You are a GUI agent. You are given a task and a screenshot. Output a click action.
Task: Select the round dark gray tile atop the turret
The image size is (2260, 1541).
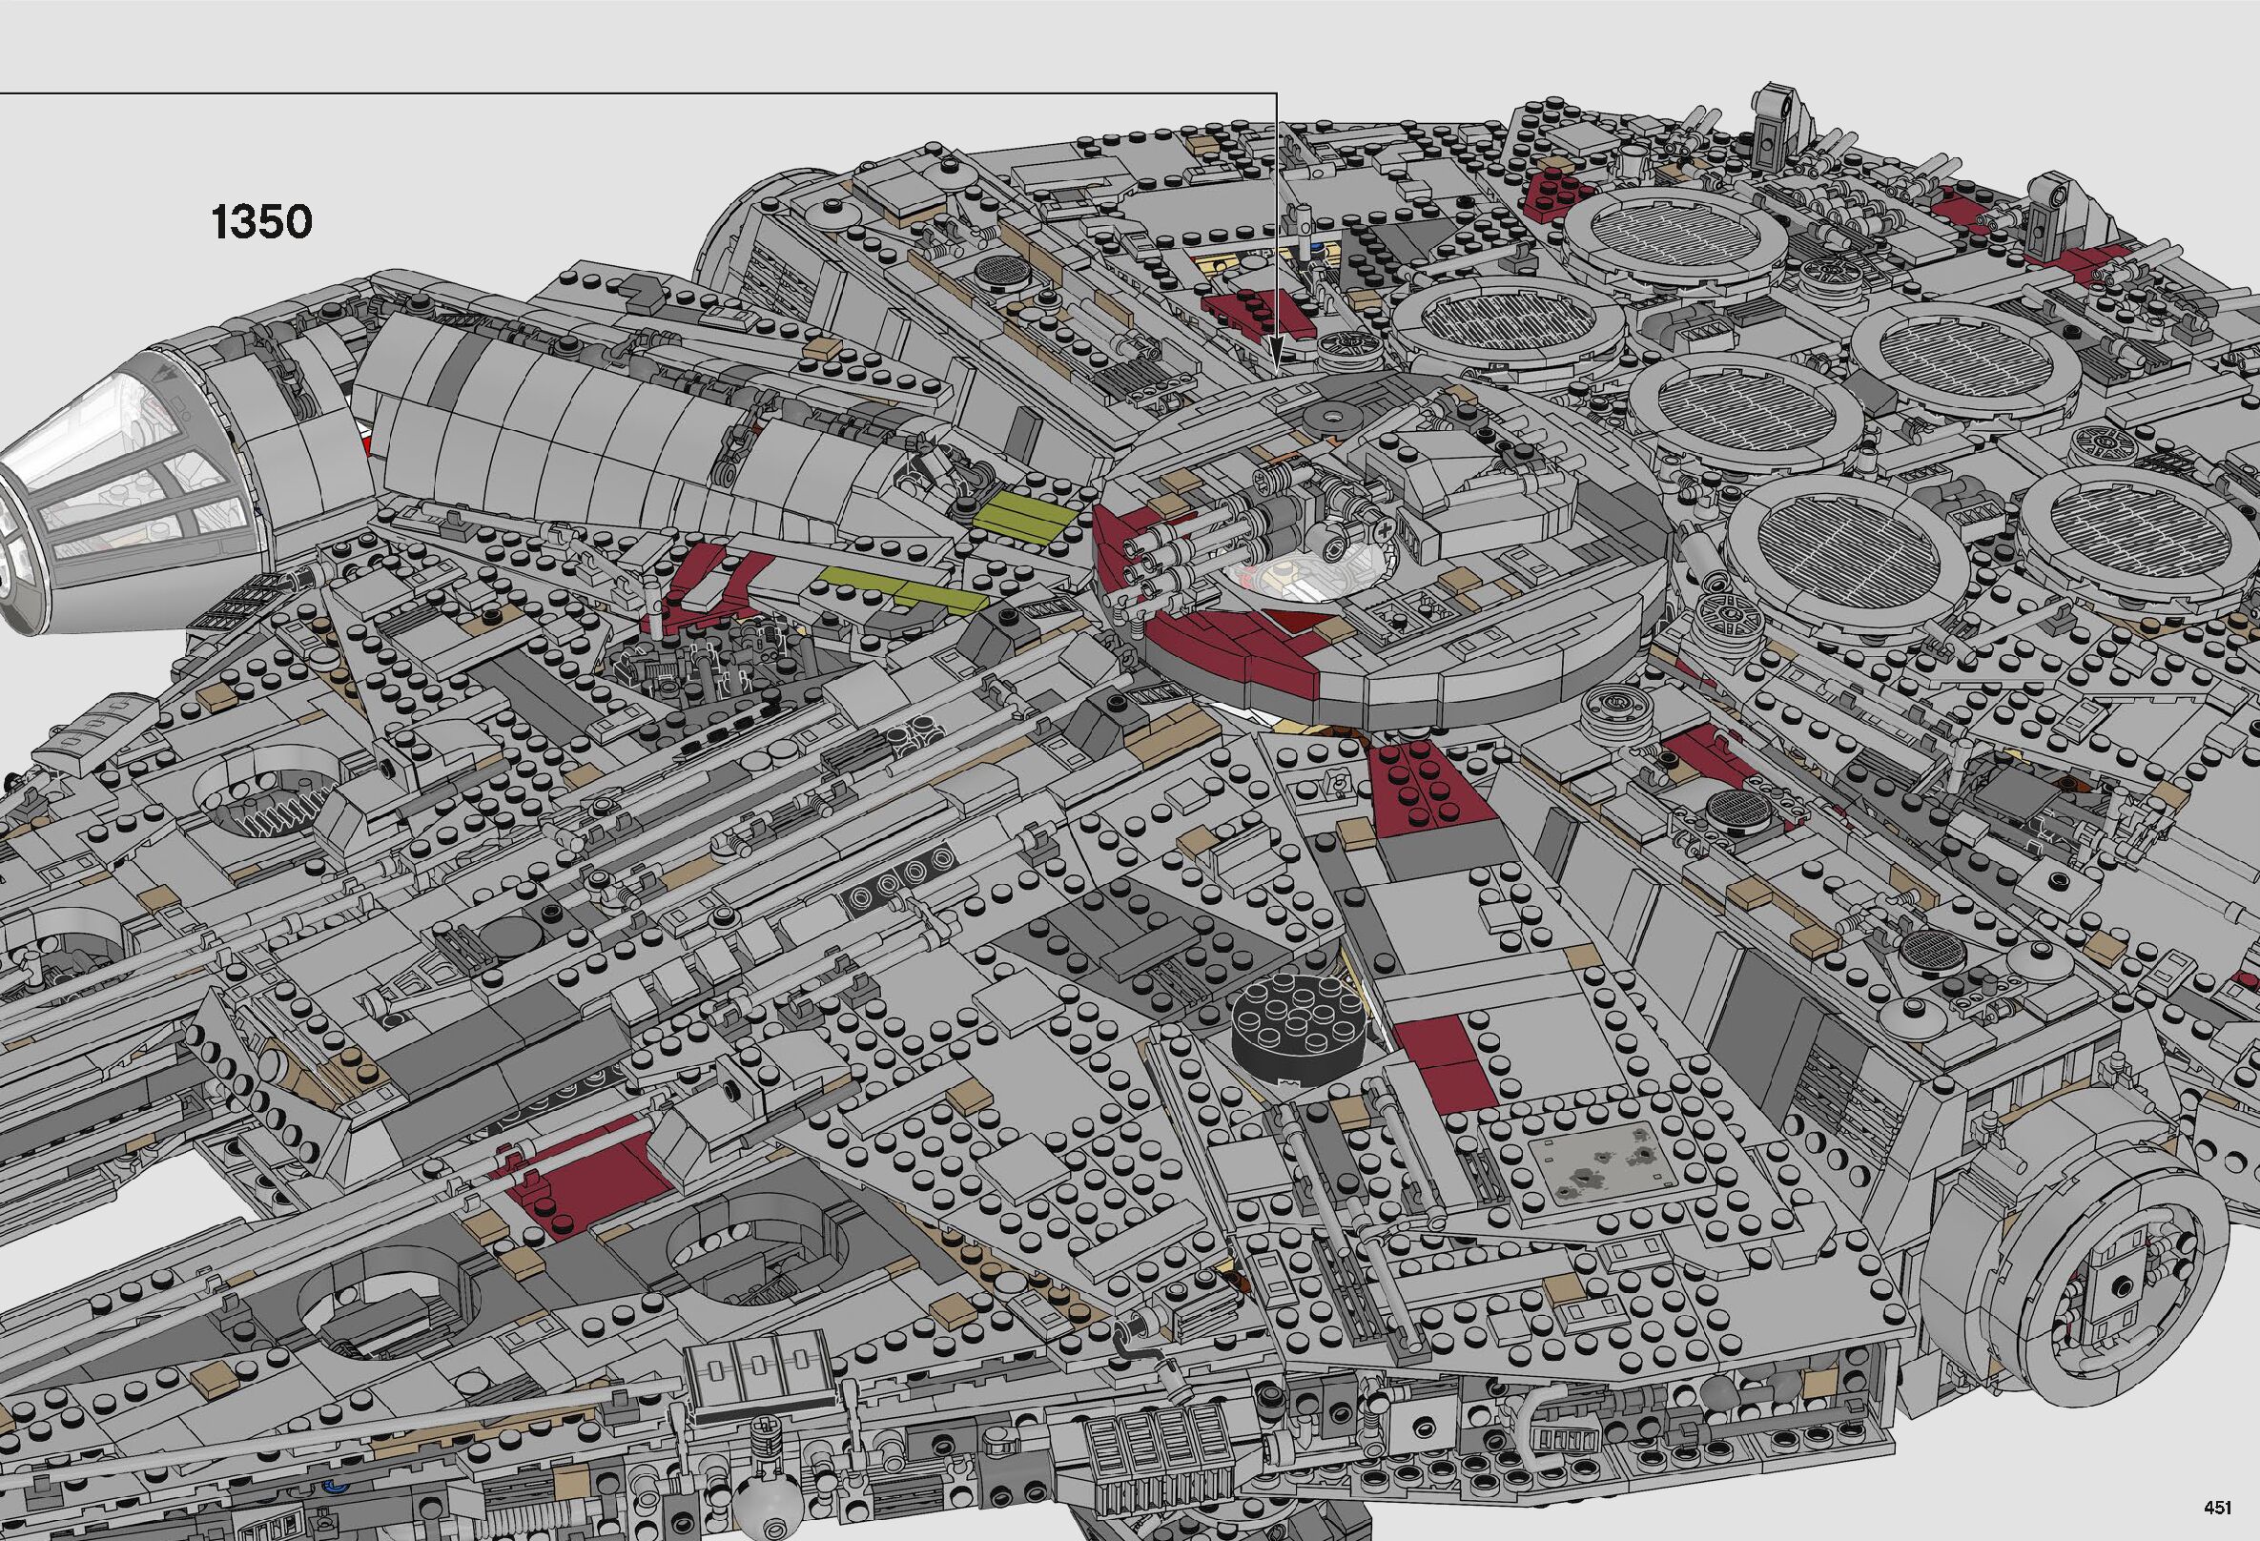pos(1331,420)
